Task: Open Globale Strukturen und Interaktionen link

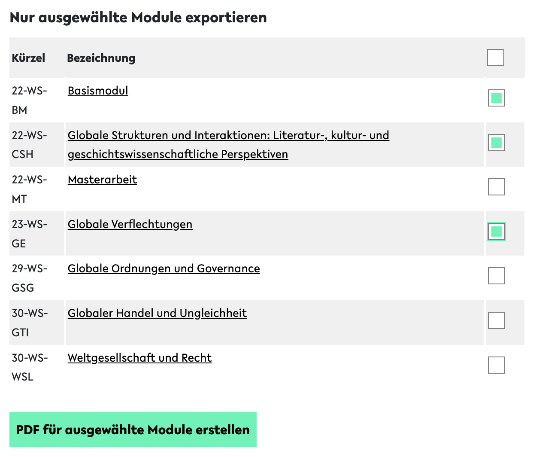Action: [228, 135]
